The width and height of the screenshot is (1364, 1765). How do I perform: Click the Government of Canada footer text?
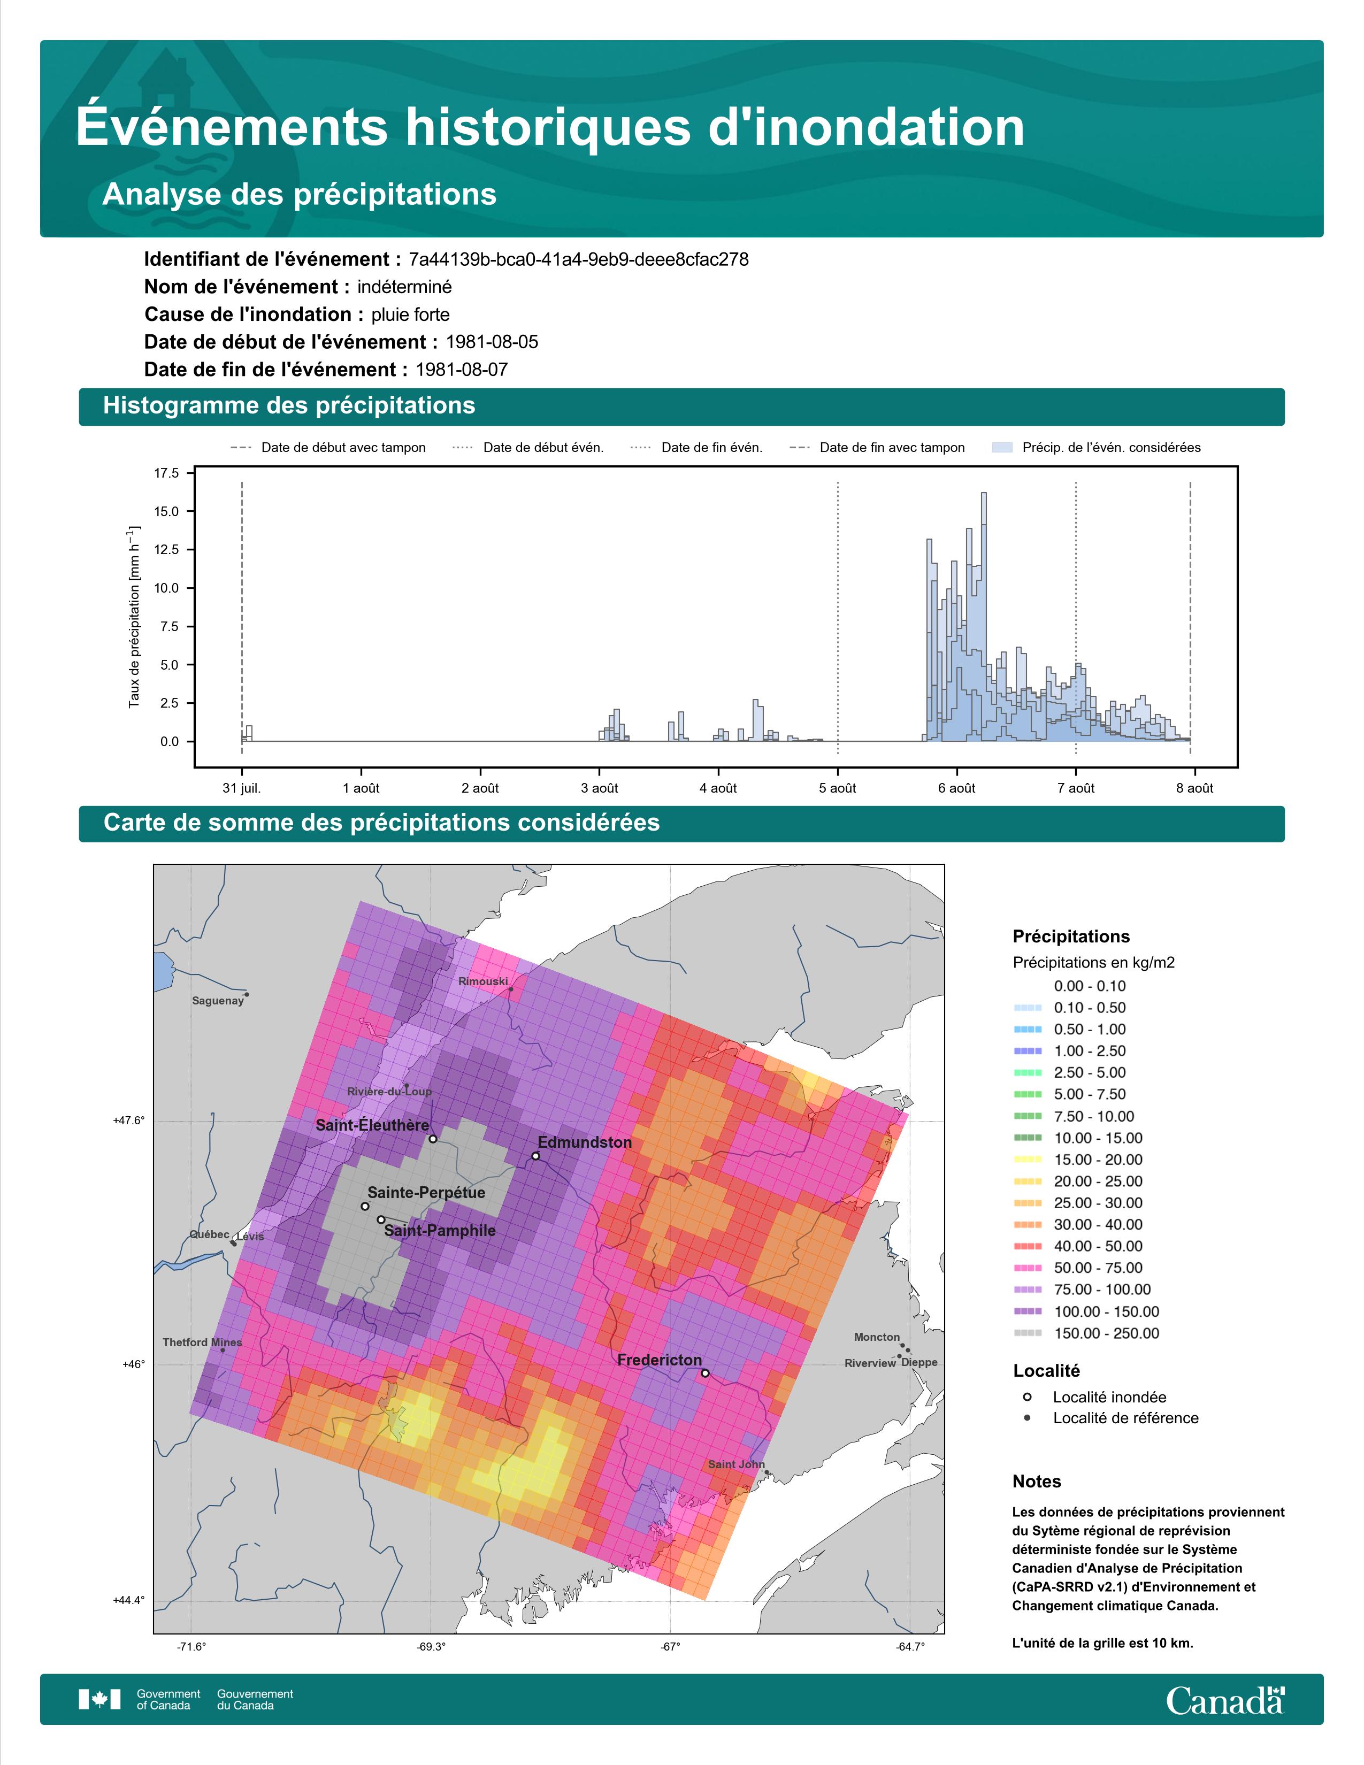pos(168,1700)
